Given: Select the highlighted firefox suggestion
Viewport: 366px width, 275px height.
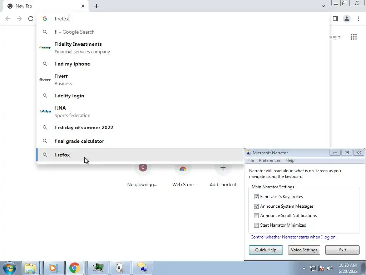Looking at the screenshot, I should (140, 155).
